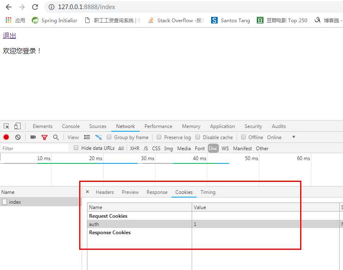The image size is (343, 270).
Task: Filter requests by Font
Action: click(200, 148)
